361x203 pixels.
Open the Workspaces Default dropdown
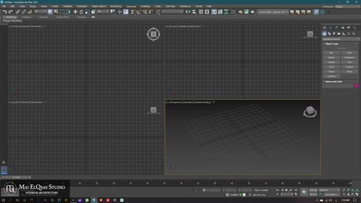(347, 6)
